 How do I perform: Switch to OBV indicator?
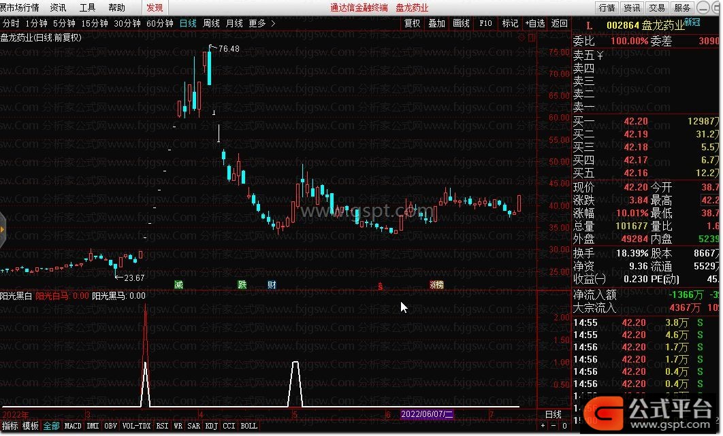tap(111, 426)
